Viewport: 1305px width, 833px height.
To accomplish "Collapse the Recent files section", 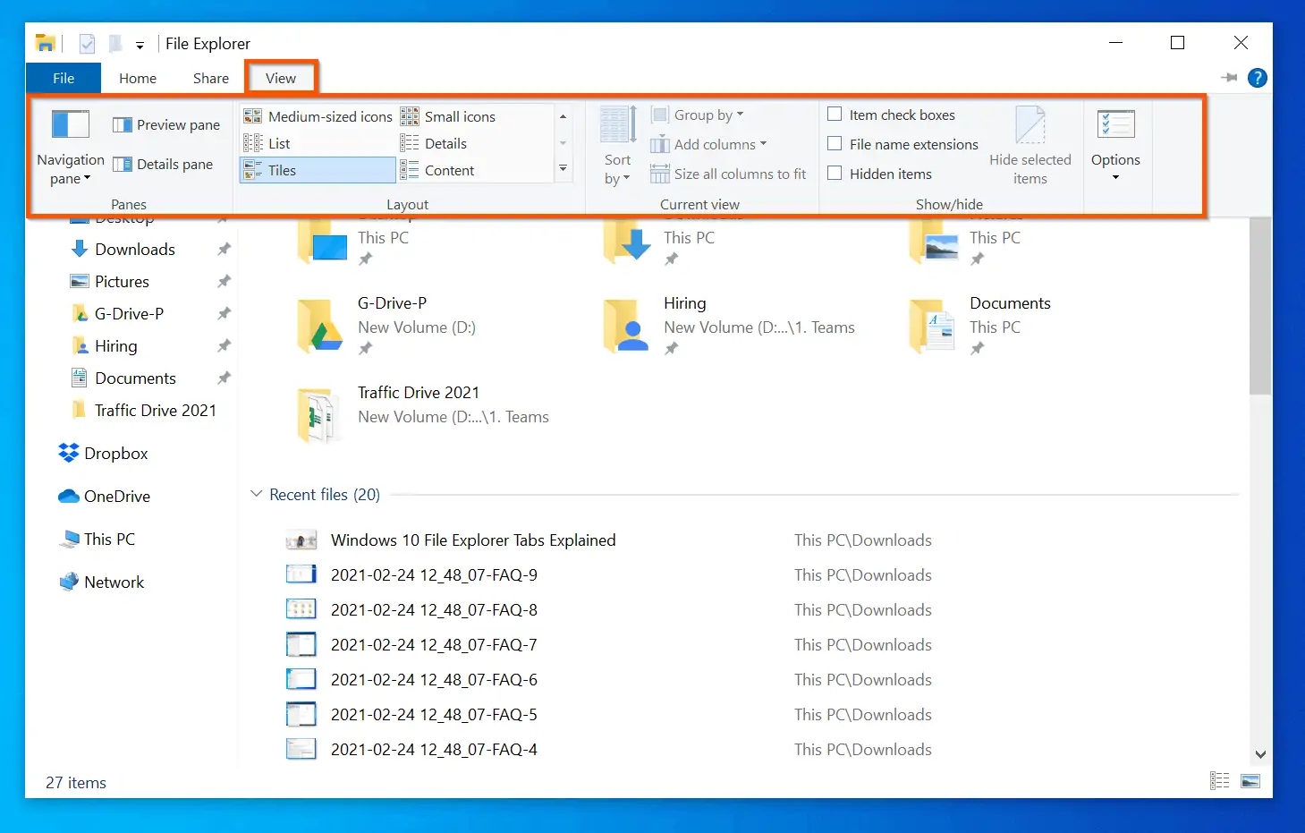I will click(x=257, y=494).
